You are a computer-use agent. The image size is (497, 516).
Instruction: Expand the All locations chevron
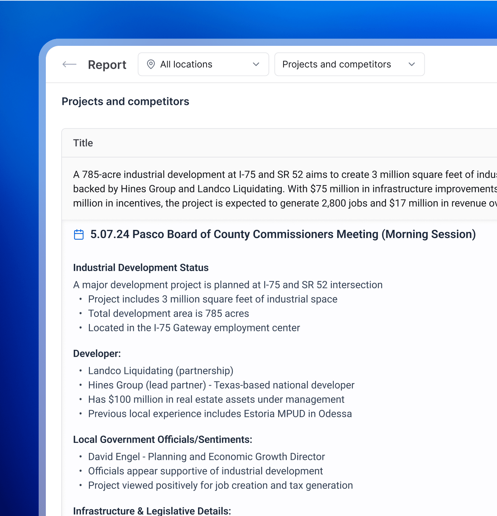coord(256,64)
